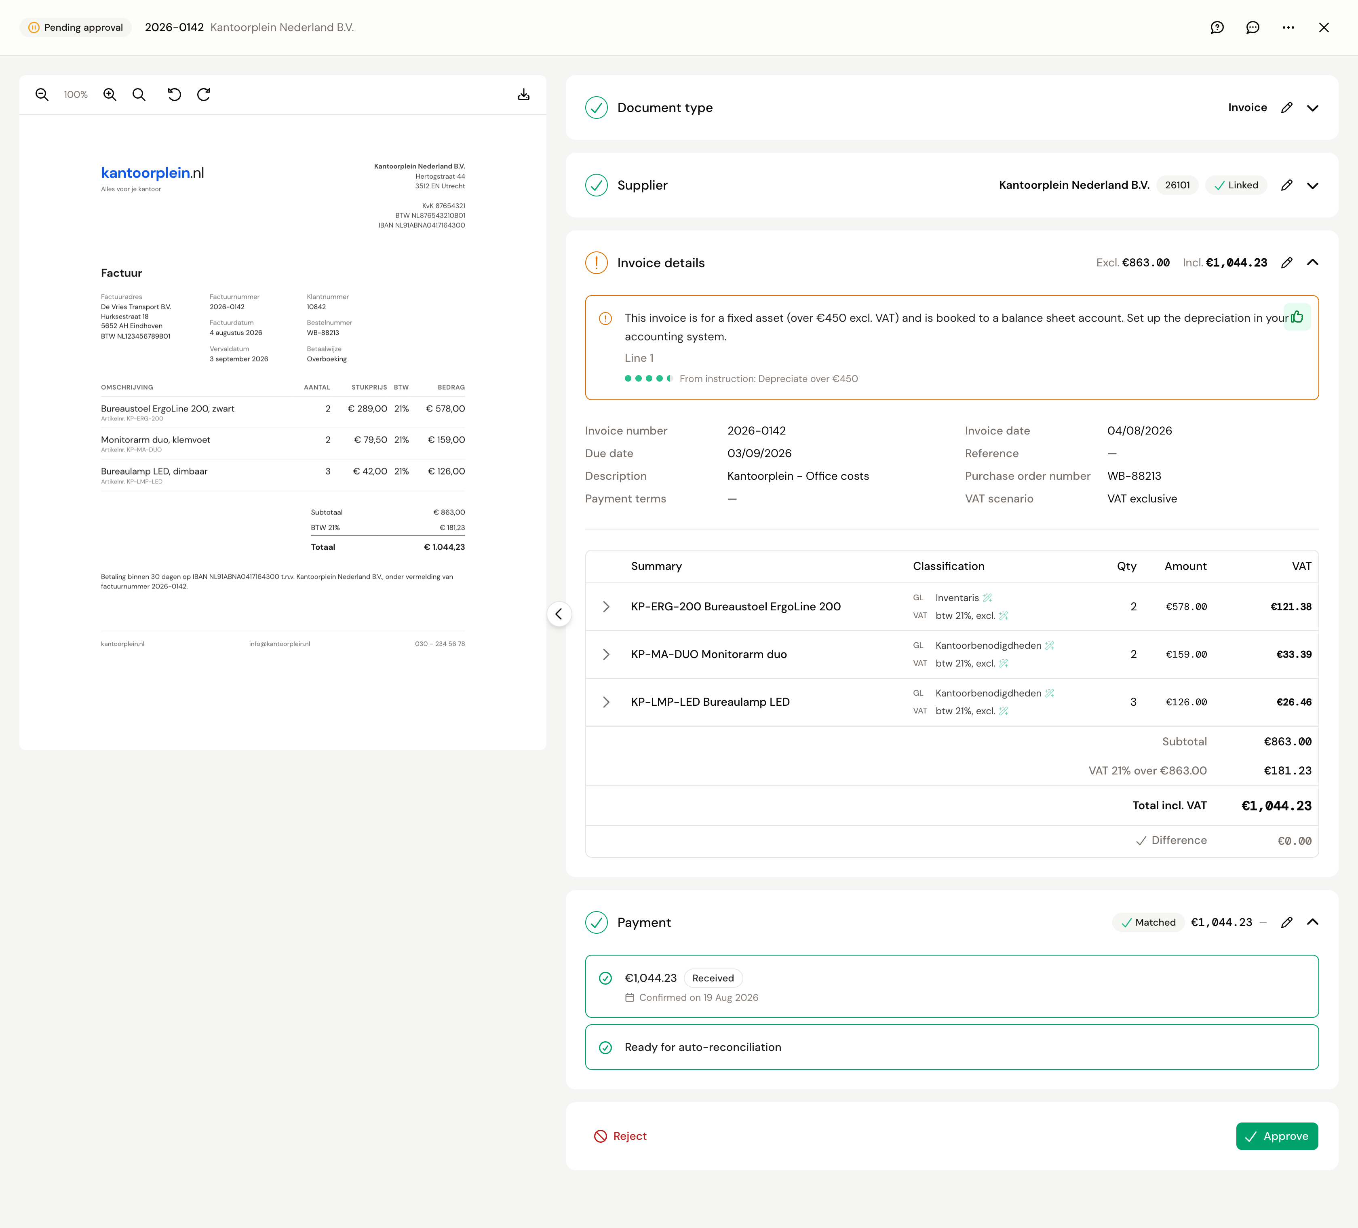Click the Total incl. VAT amount €1,044.23
1358x1228 pixels.
click(1276, 806)
